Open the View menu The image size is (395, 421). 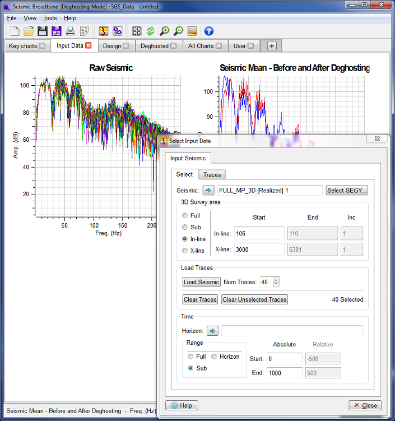pyautogui.click(x=30, y=18)
